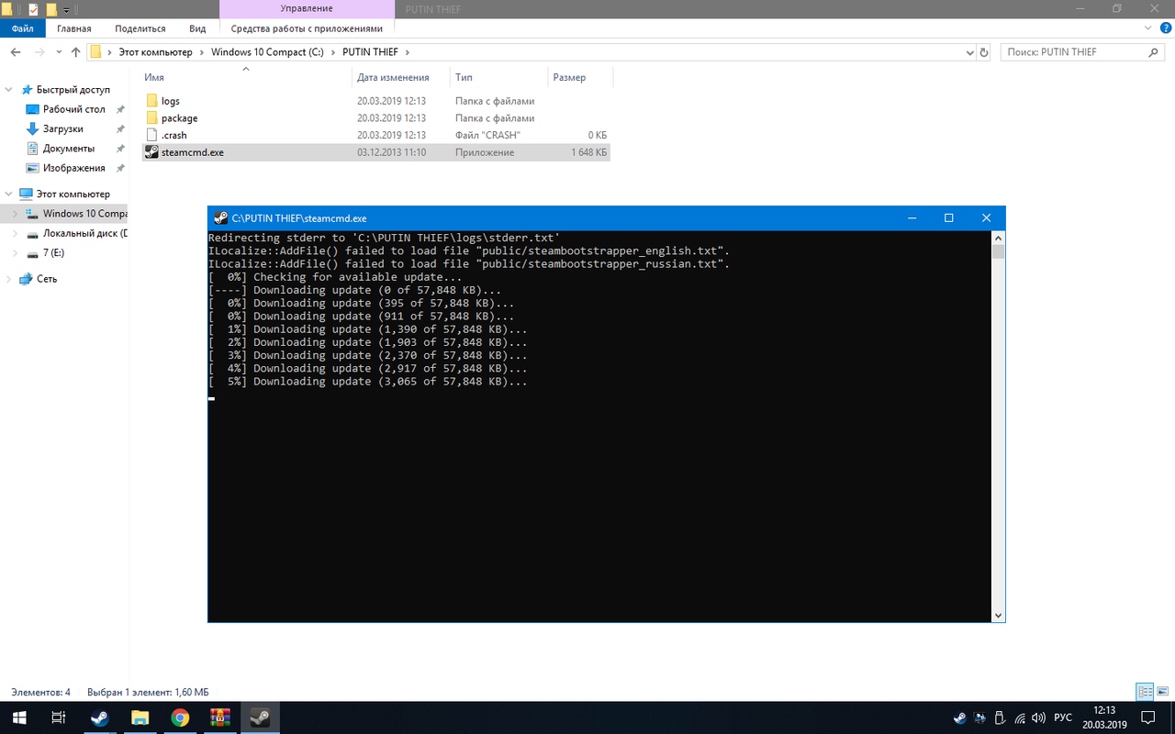Collapse the Этот компьютер tree node
Screen dimensions: 1175x734
click(x=9, y=195)
